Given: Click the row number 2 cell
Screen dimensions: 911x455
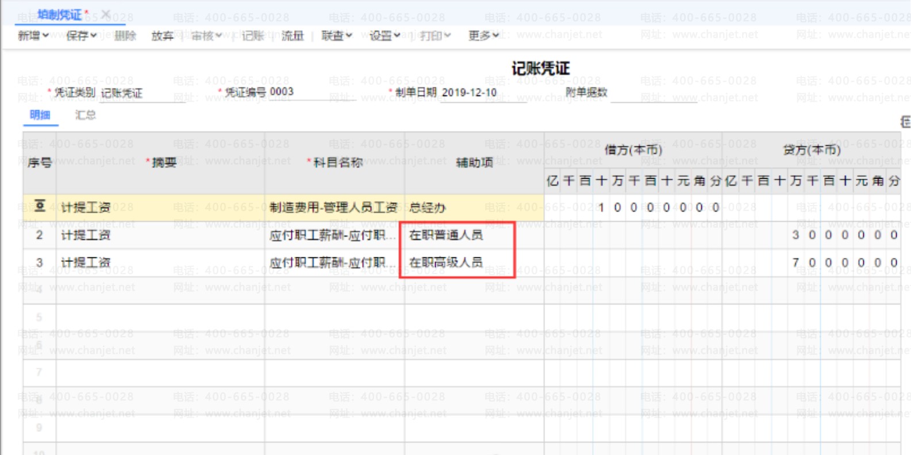Looking at the screenshot, I should tap(40, 235).
